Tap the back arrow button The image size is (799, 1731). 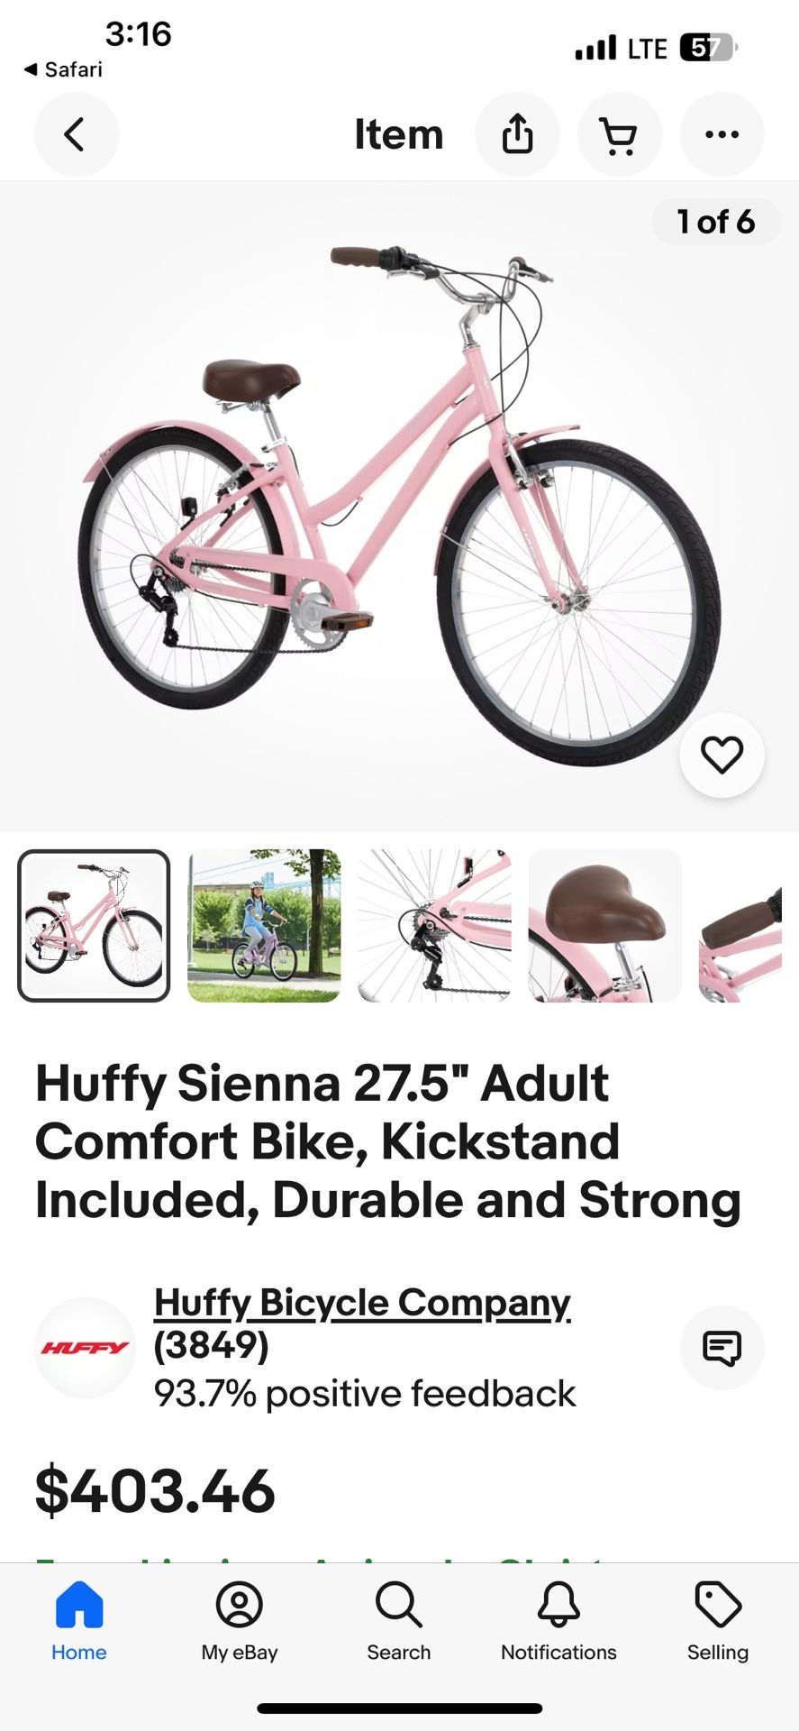[77, 134]
